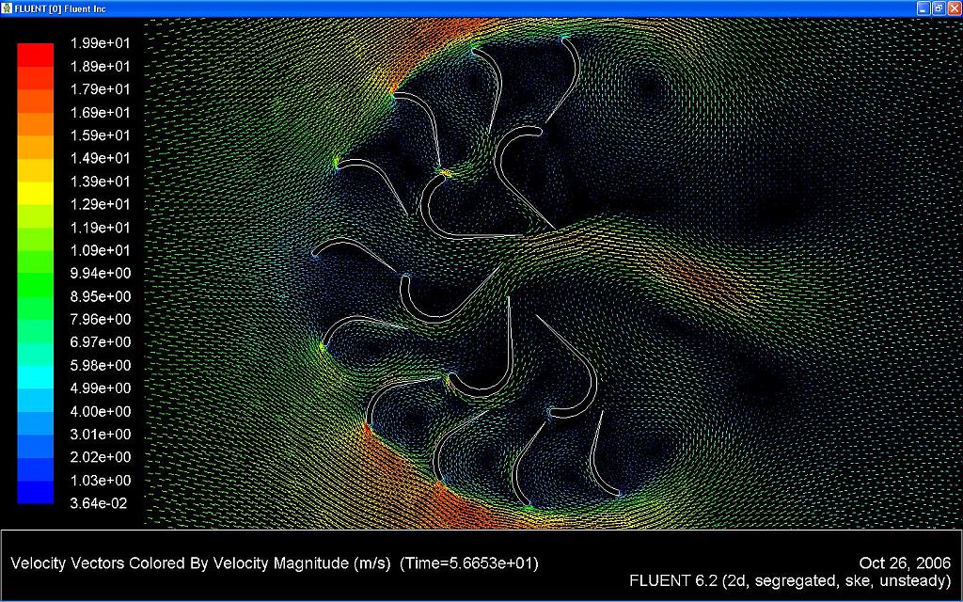The image size is (963, 602).
Task: Click the 7.96e+00 legend value
Action: tap(100, 319)
